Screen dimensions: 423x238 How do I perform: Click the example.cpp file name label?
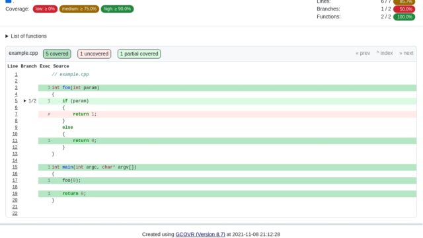[x=23, y=53]
